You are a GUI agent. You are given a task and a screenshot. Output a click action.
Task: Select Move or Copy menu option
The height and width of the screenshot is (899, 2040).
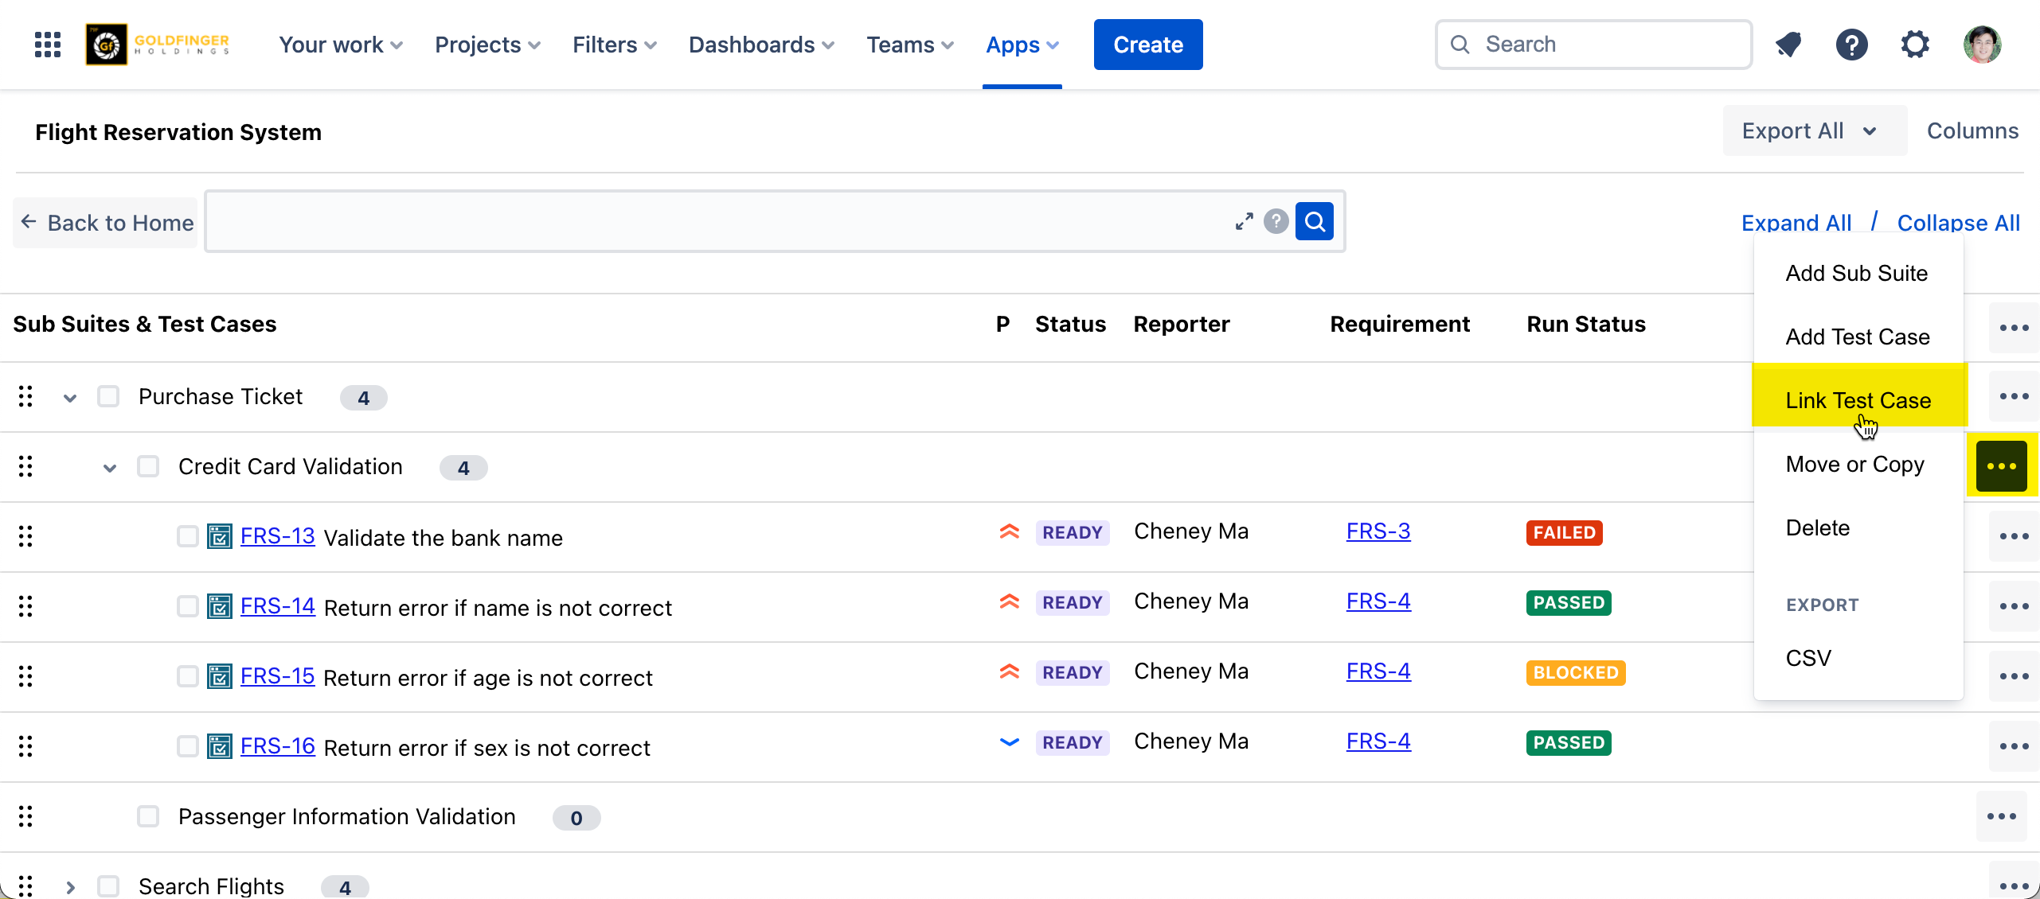pyautogui.click(x=1854, y=464)
